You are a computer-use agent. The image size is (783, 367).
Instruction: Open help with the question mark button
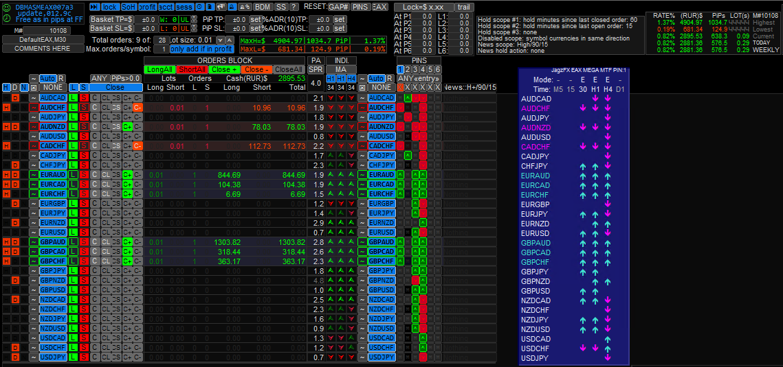point(294,7)
